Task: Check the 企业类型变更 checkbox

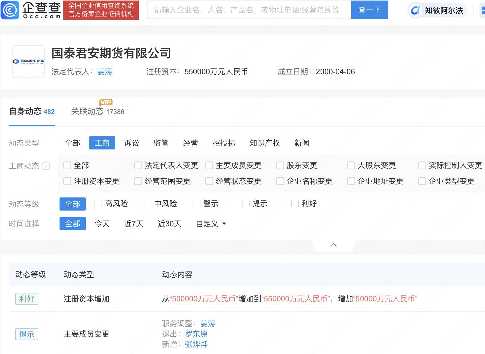Action: click(422, 181)
